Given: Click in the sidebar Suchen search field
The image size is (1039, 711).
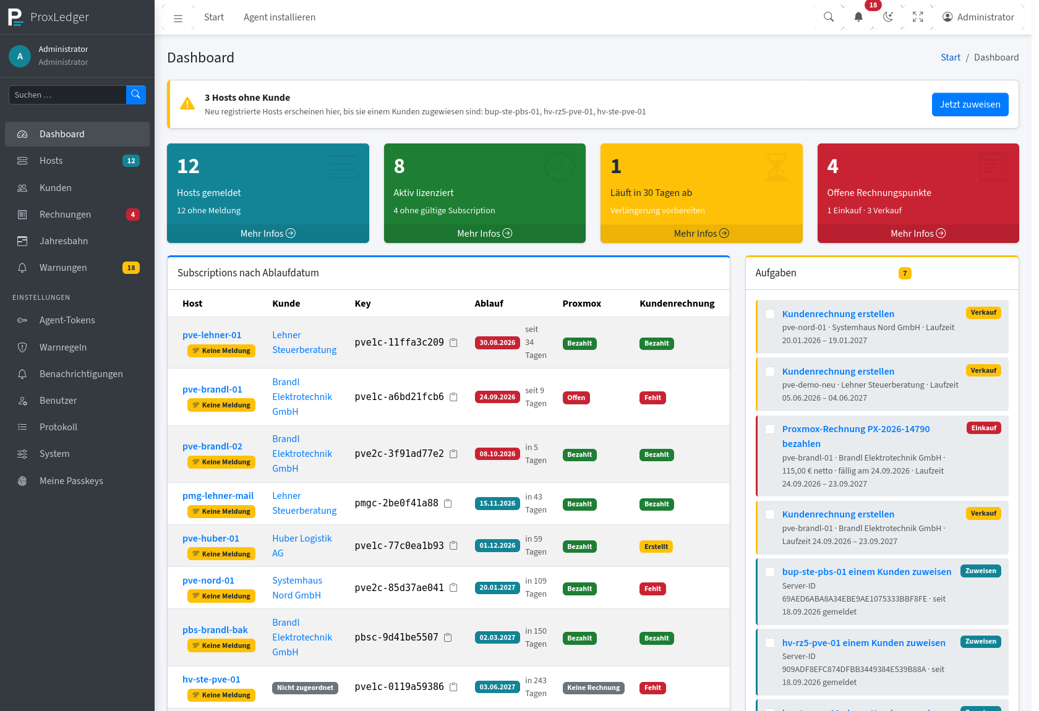Looking at the screenshot, I should pos(67,95).
